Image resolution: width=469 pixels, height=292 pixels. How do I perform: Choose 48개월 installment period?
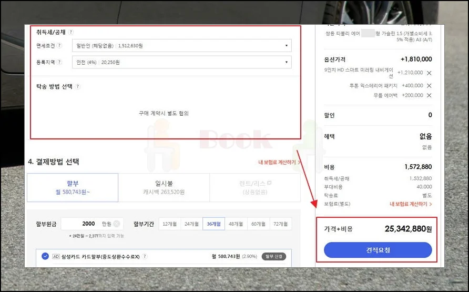tap(236, 224)
